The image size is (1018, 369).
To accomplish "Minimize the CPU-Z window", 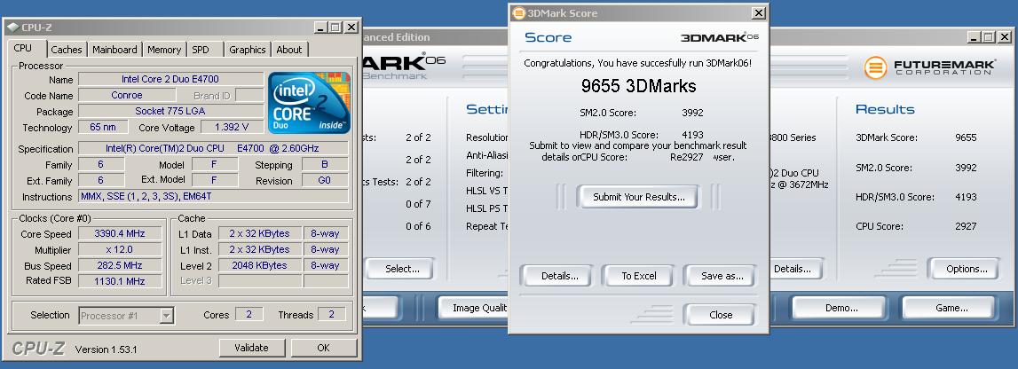I will pos(320,27).
